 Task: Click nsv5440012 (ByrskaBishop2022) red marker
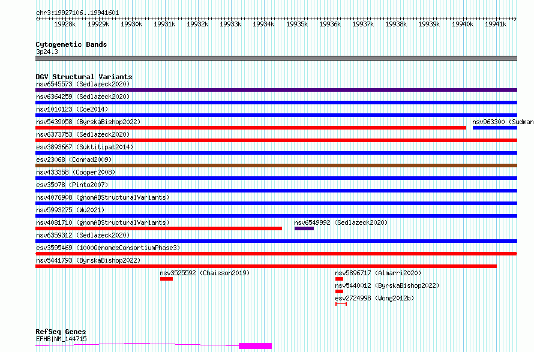(x=339, y=291)
